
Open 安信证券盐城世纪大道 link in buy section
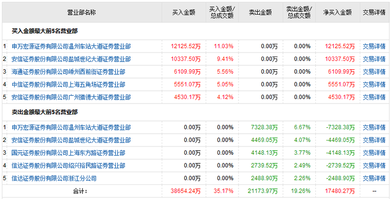71,59
